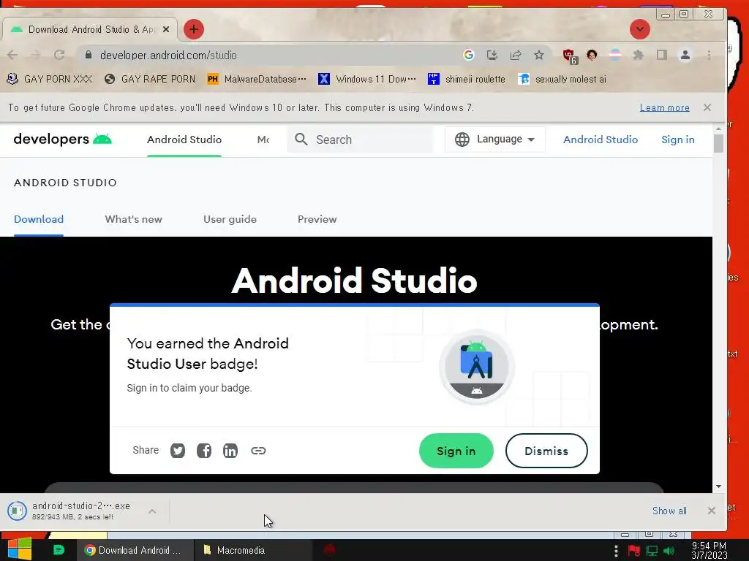Close the downloads bar
This screenshot has width=749, height=561.
coord(711,511)
